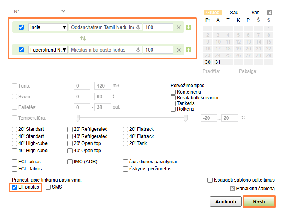Close the calendar with the X icon
Viewport: 282px width, 214px height.
270,13
